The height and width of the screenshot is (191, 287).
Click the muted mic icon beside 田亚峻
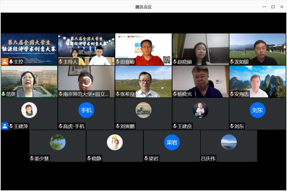click(118, 62)
